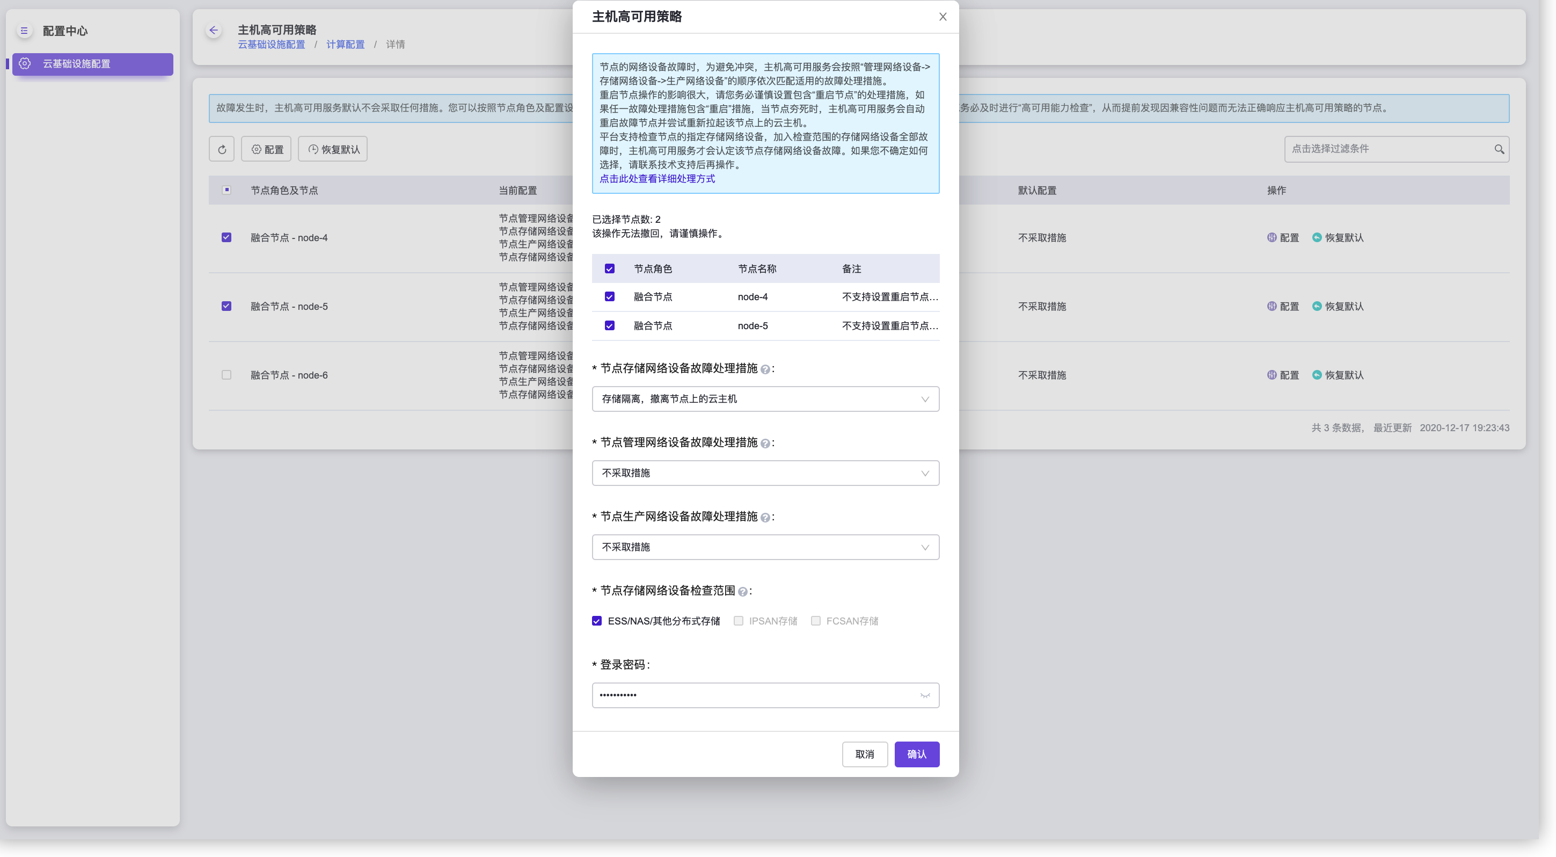The width and height of the screenshot is (1556, 857).
Task: Click help icon next to 节点存储网络设备检查范围
Action: pyautogui.click(x=743, y=592)
